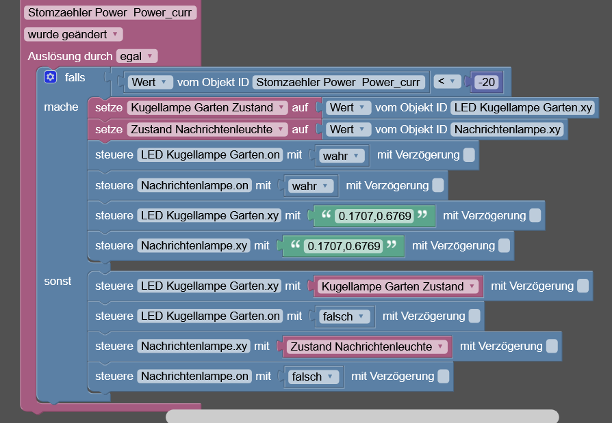Select trigger object ID Stomzaehler Power Power_curr
The width and height of the screenshot is (612, 423).
[x=110, y=12]
